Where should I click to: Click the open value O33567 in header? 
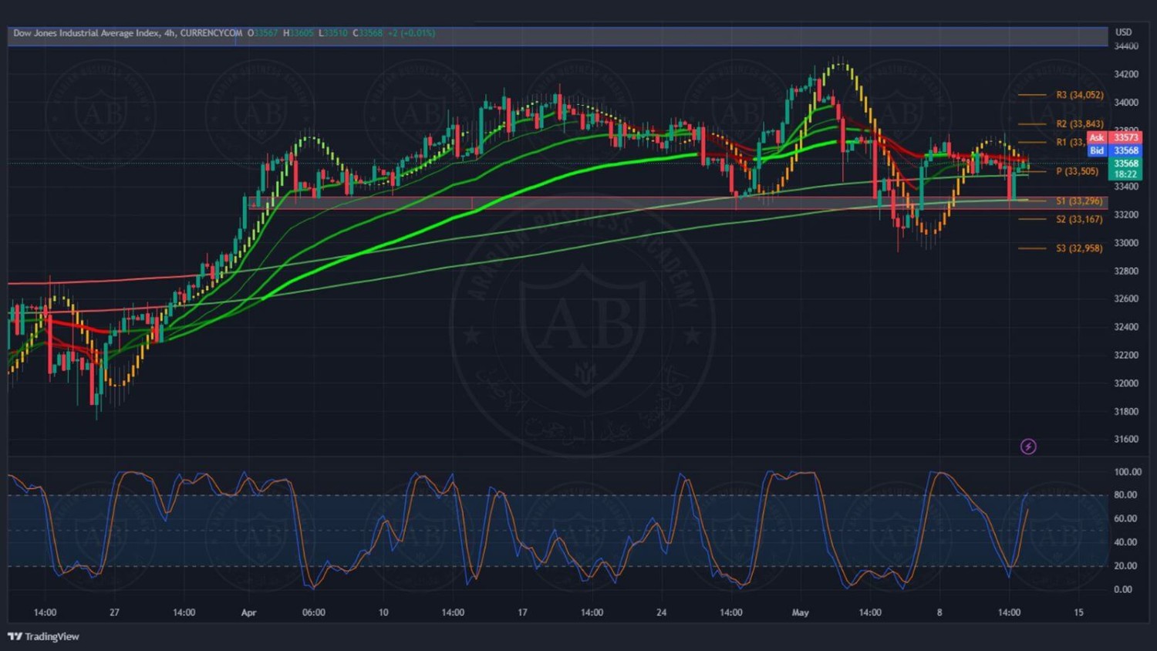(x=262, y=33)
